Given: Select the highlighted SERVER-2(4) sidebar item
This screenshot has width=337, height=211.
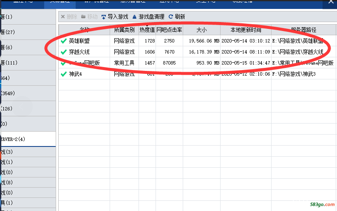Looking at the screenshot, I should coord(28,139).
